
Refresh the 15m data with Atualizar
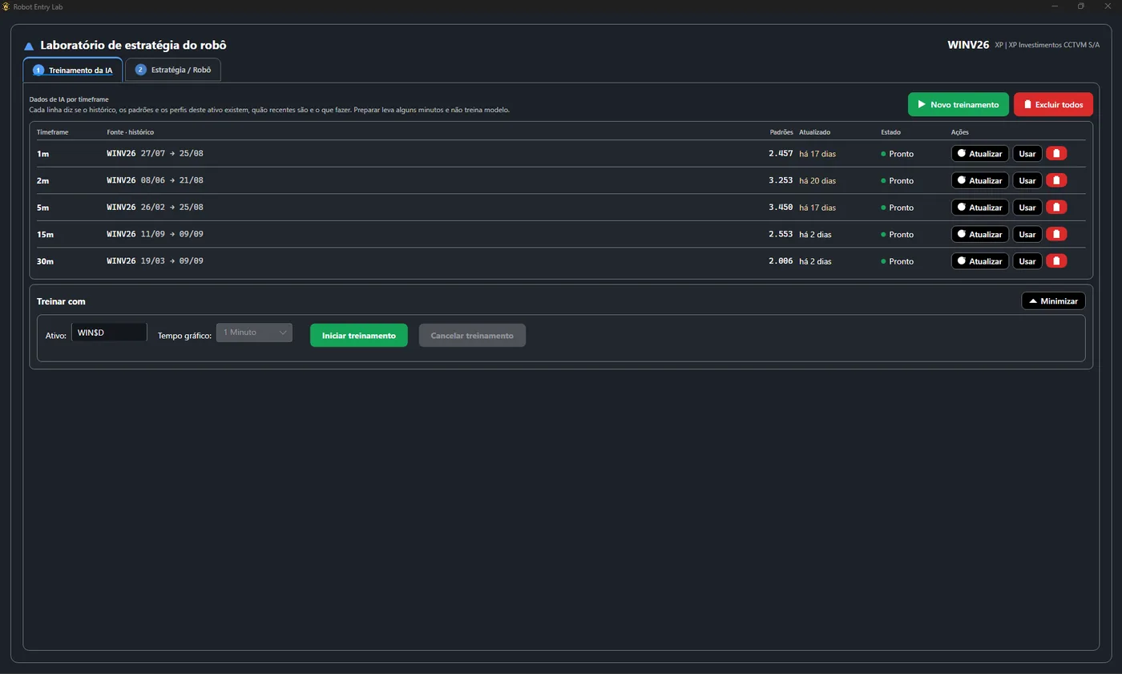coord(979,234)
